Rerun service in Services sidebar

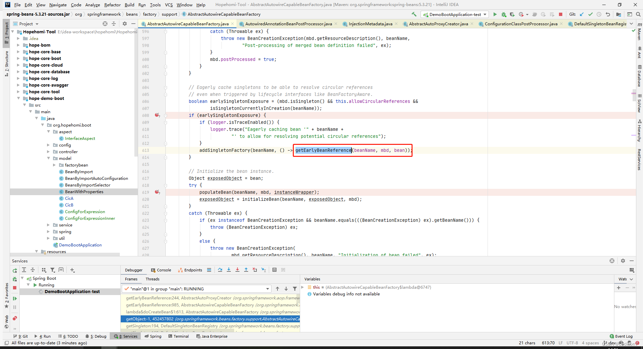tap(15, 270)
